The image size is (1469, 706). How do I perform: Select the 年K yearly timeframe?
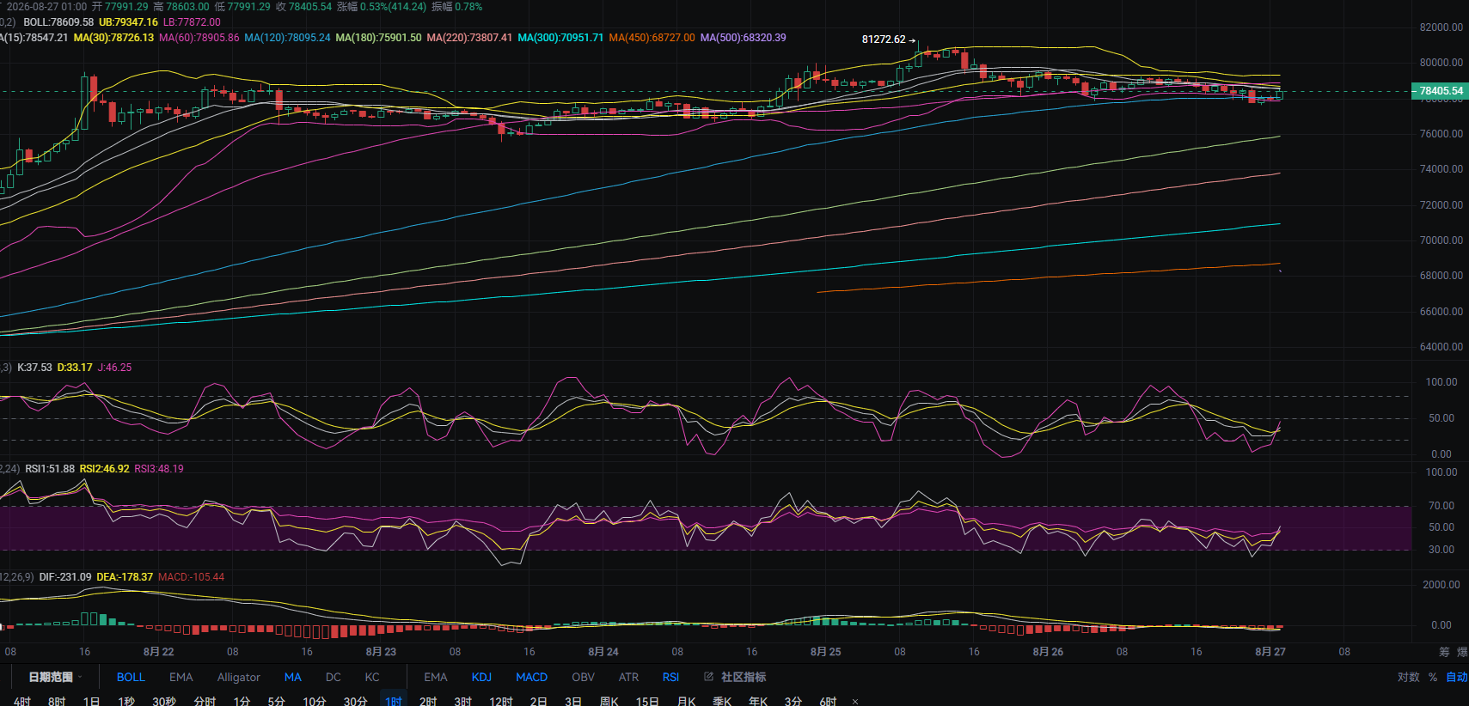point(758,701)
